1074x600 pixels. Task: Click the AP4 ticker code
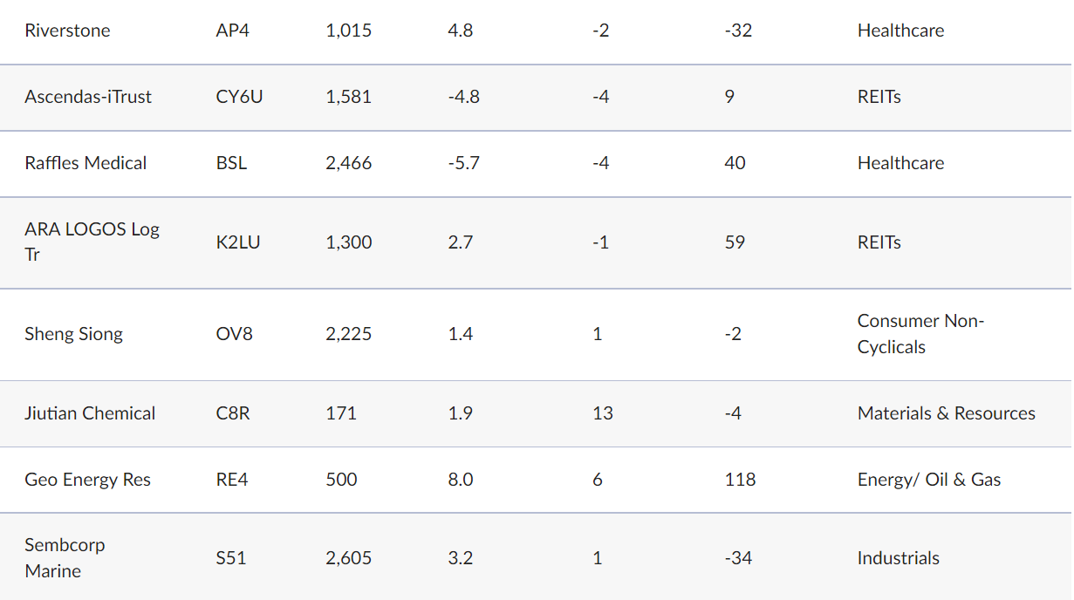[x=233, y=31]
